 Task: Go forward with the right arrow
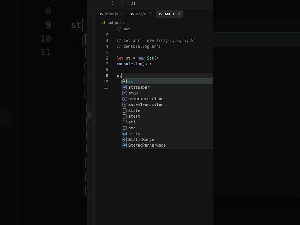pyautogui.click(x=121, y=3)
